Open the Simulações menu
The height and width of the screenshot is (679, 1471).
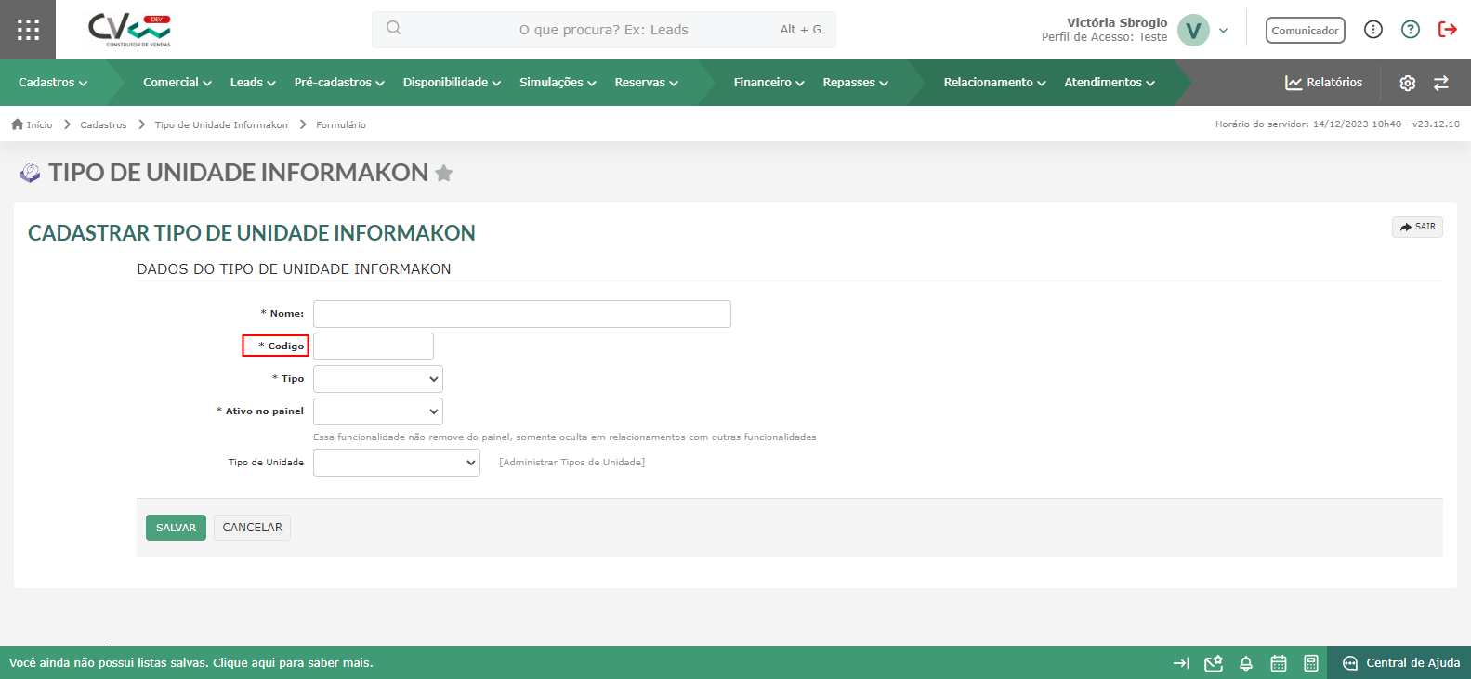click(x=558, y=83)
